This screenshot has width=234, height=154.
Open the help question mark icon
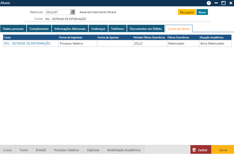coord(209,3)
